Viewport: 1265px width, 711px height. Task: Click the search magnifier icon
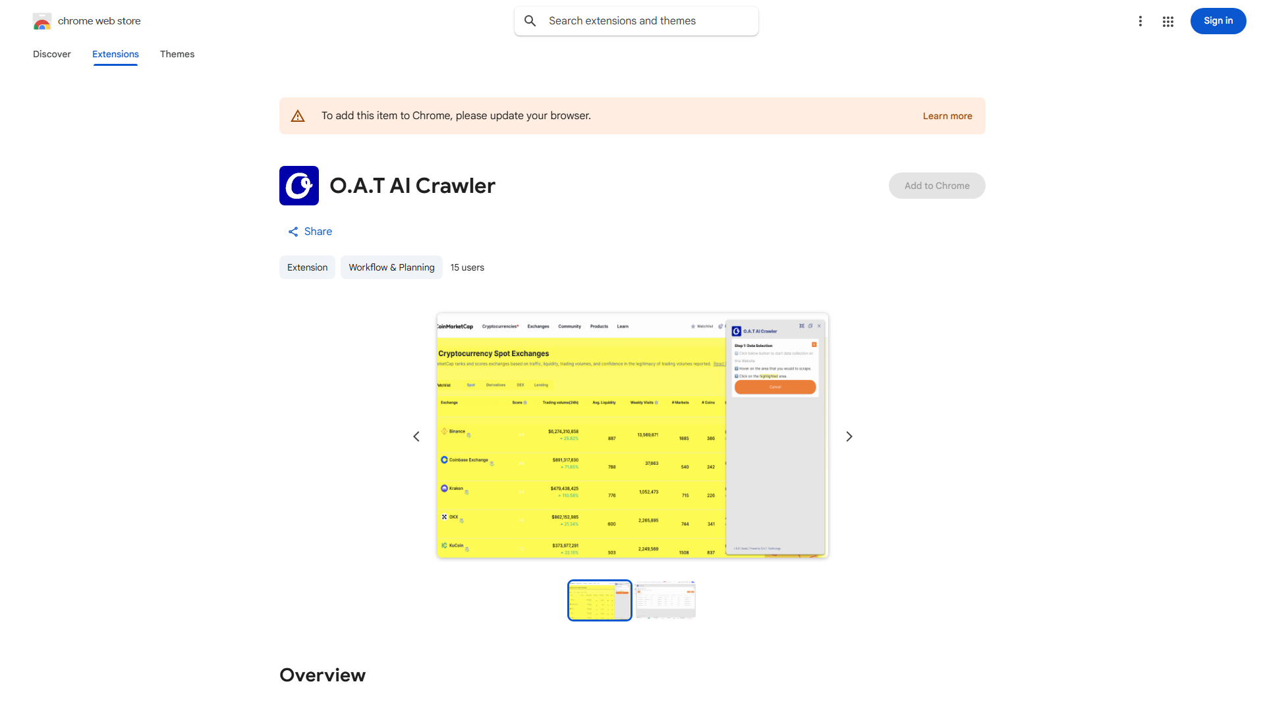pos(530,20)
